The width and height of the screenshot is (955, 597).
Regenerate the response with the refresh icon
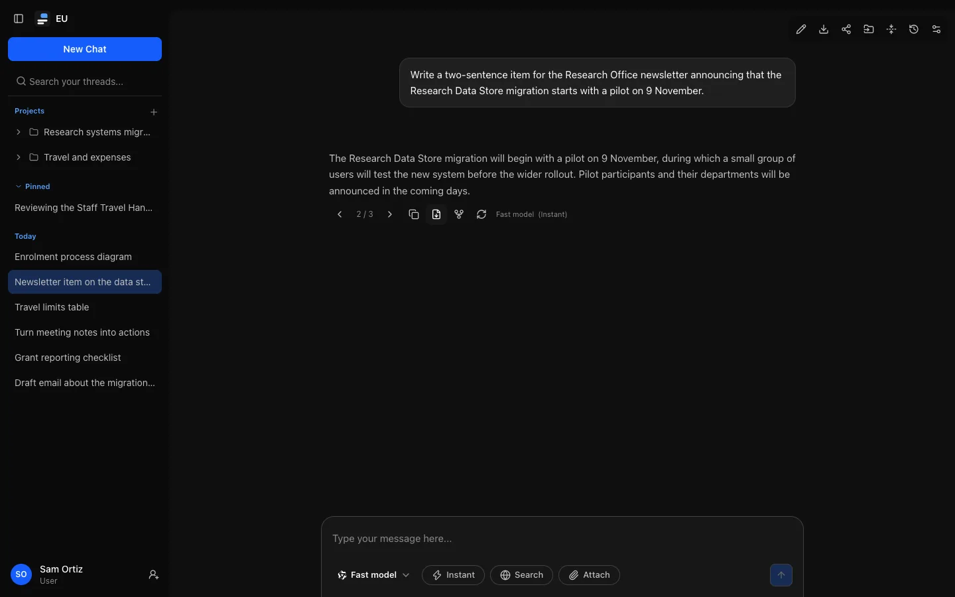[481, 214]
